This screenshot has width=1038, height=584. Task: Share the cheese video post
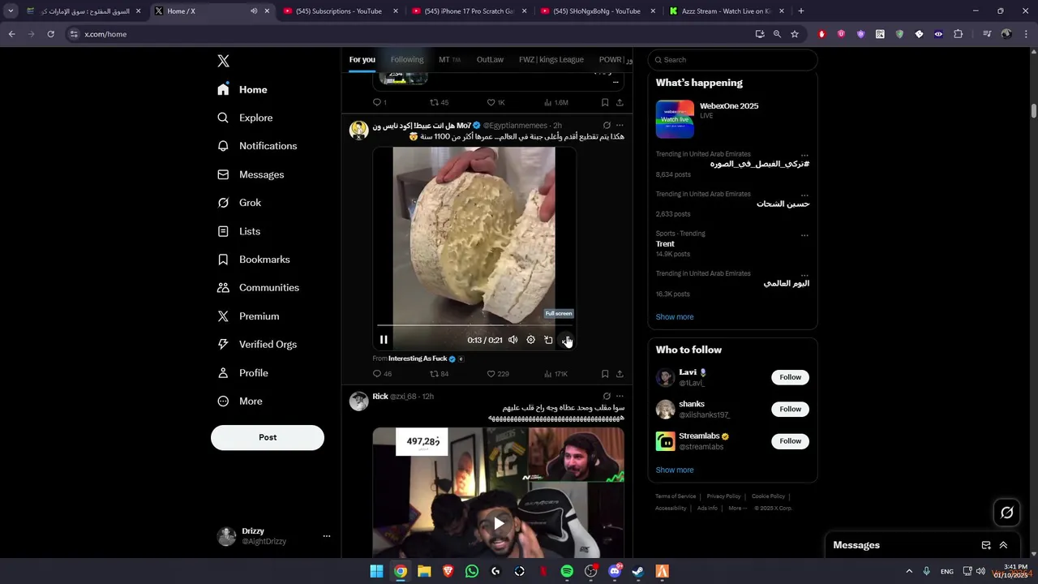pyautogui.click(x=620, y=374)
